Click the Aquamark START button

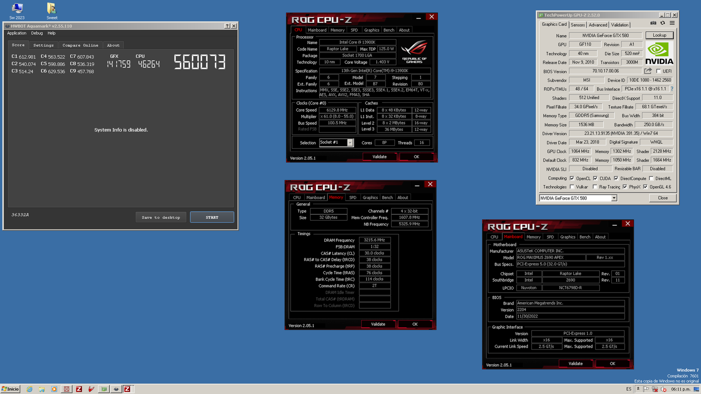click(212, 217)
